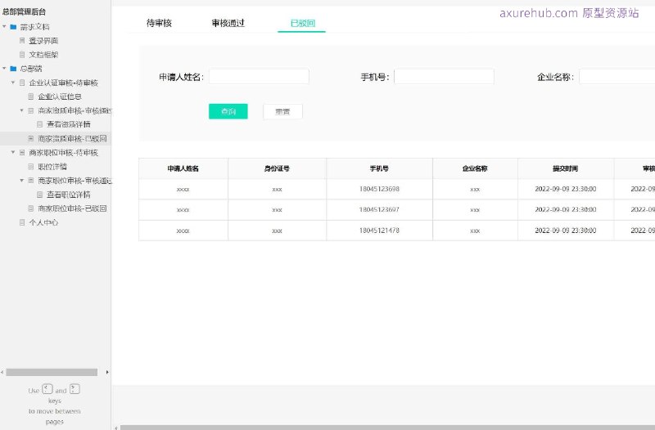Collapse 商家职位审核-待审核 tree node
655x430 pixels.
pos(13,152)
